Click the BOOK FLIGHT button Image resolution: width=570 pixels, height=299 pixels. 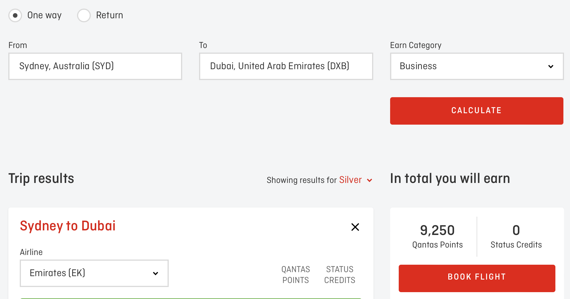[x=477, y=278]
